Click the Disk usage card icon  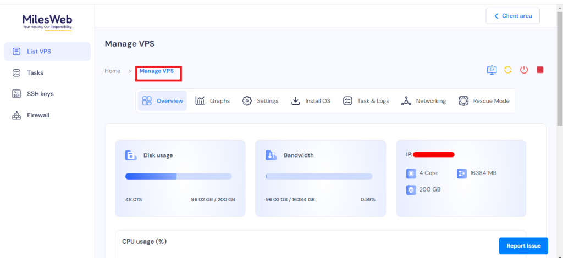point(130,155)
